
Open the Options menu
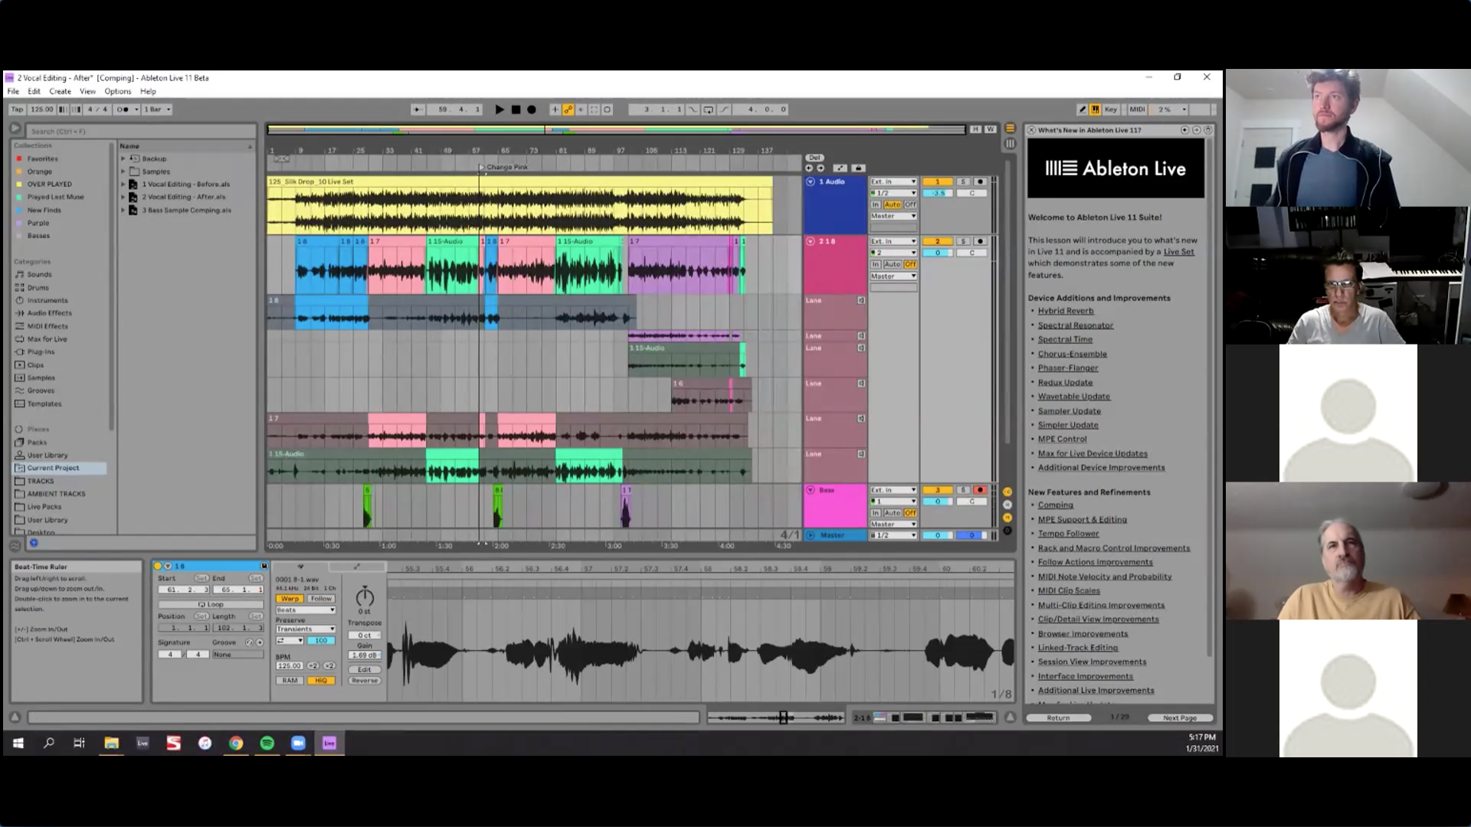pos(117,91)
